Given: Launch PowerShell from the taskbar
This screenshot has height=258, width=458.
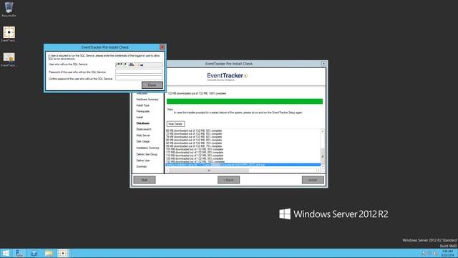Looking at the screenshot, I should (x=34, y=253).
